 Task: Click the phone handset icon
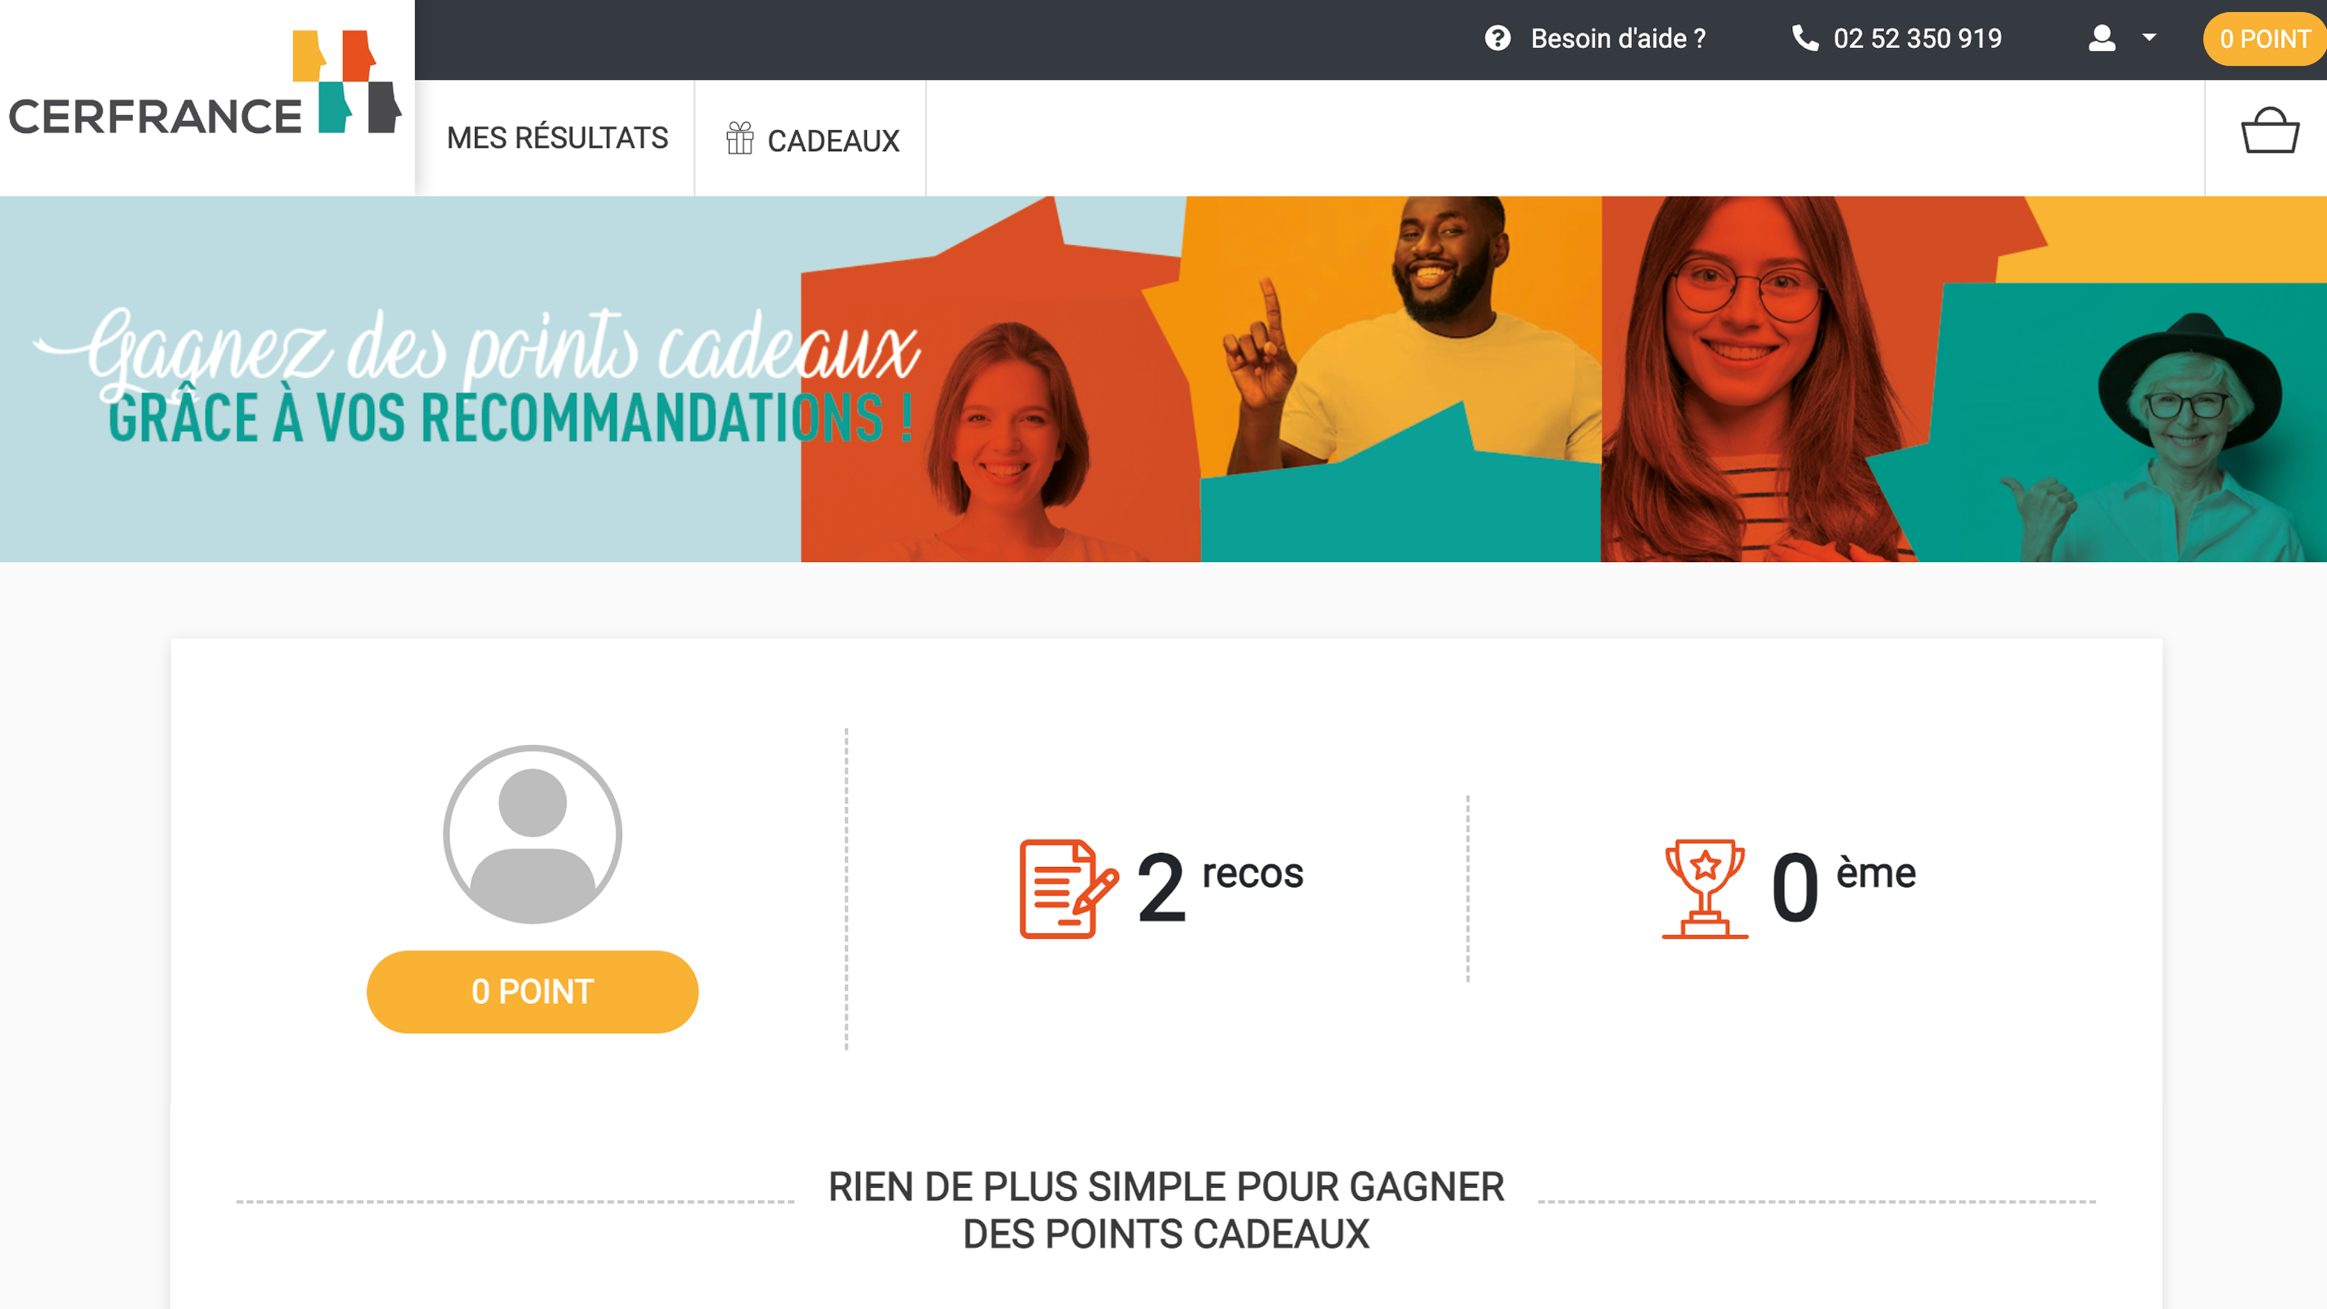(x=1804, y=38)
